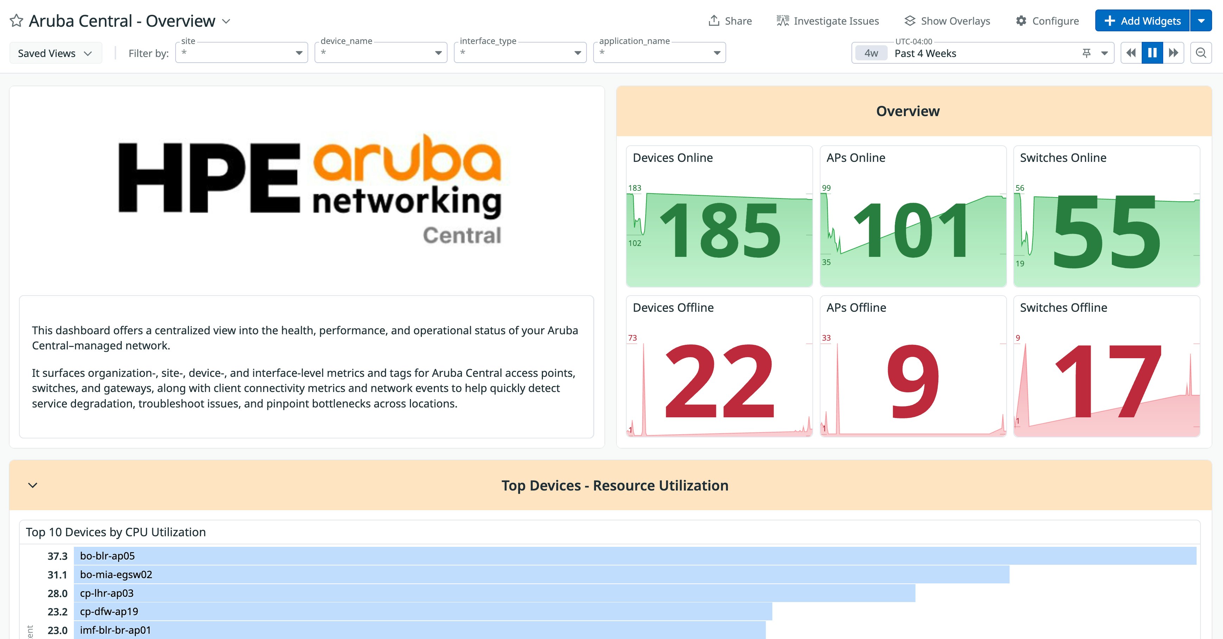The image size is (1223, 639).
Task: Open the dashboard switcher next to Overview title
Action: 227,21
